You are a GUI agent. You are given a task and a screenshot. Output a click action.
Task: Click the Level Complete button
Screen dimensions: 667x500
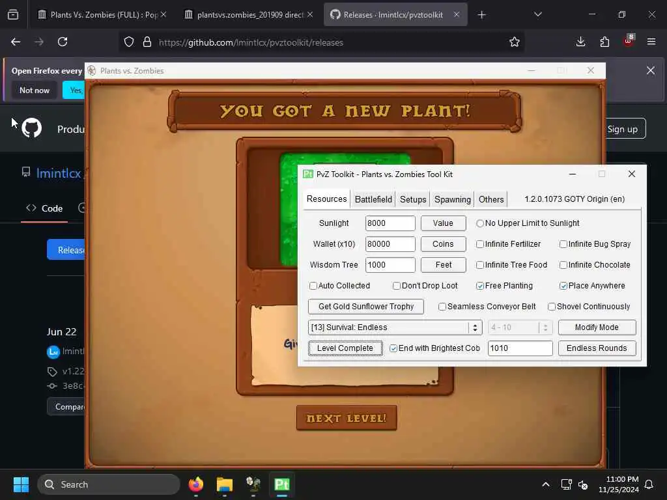(x=345, y=348)
